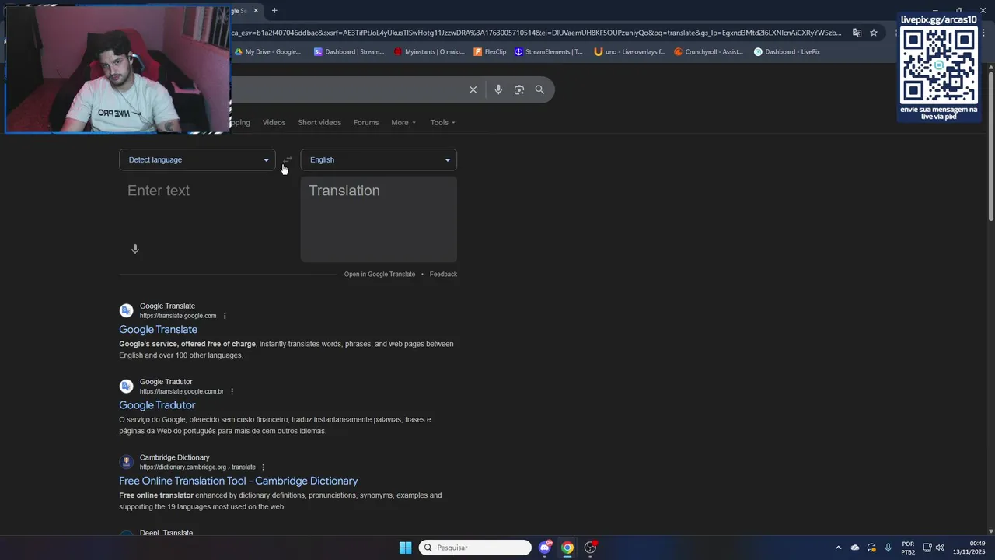The height and width of the screenshot is (560, 995).
Task: Open the English target language dropdown
Action: [379, 160]
